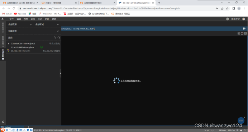Click the public IP 39.106.132.106(公网)
The width and height of the screenshot is (248, 132).
point(20,51)
